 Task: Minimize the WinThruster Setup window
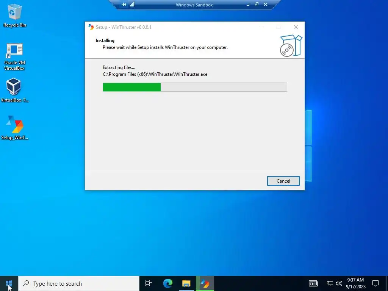[x=261, y=27]
